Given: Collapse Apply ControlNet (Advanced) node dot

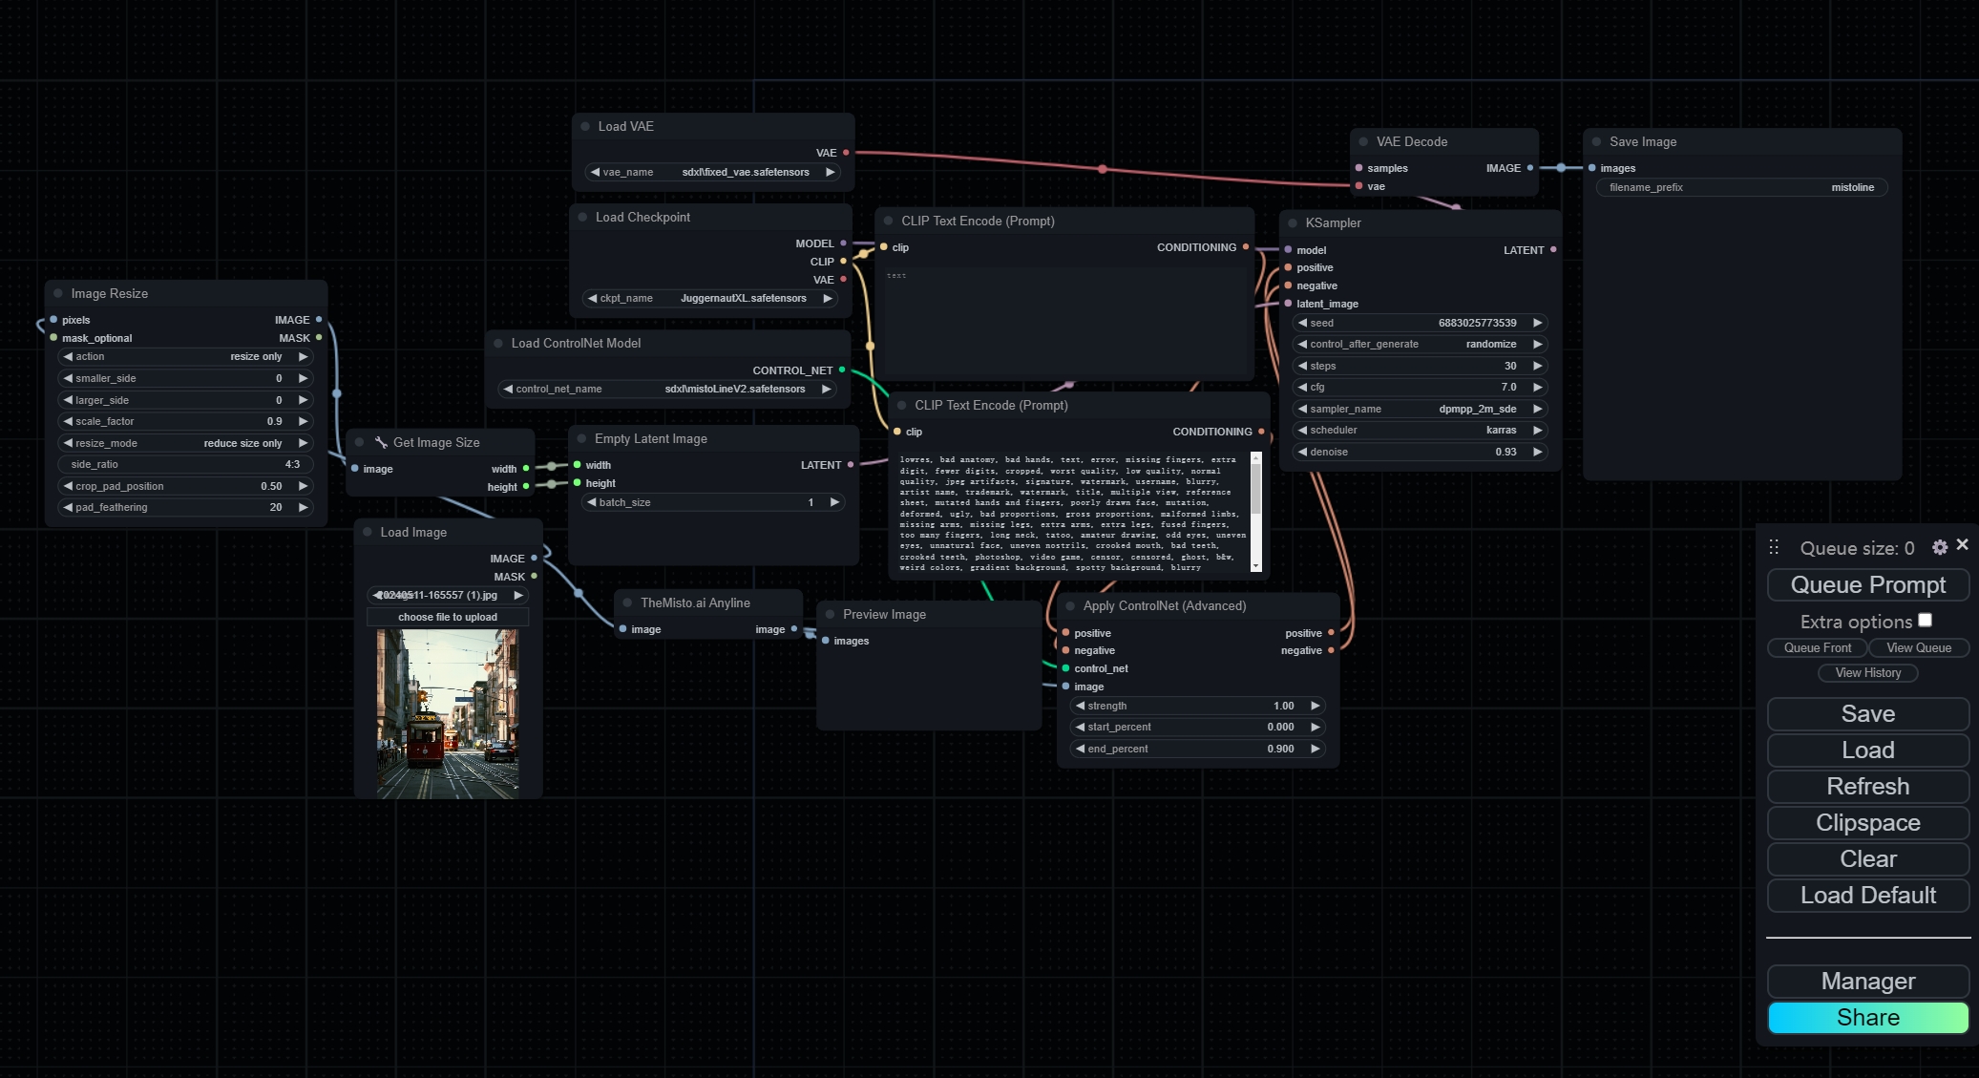Looking at the screenshot, I should click(x=1070, y=605).
